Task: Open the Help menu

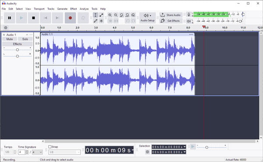Action: 103,9
